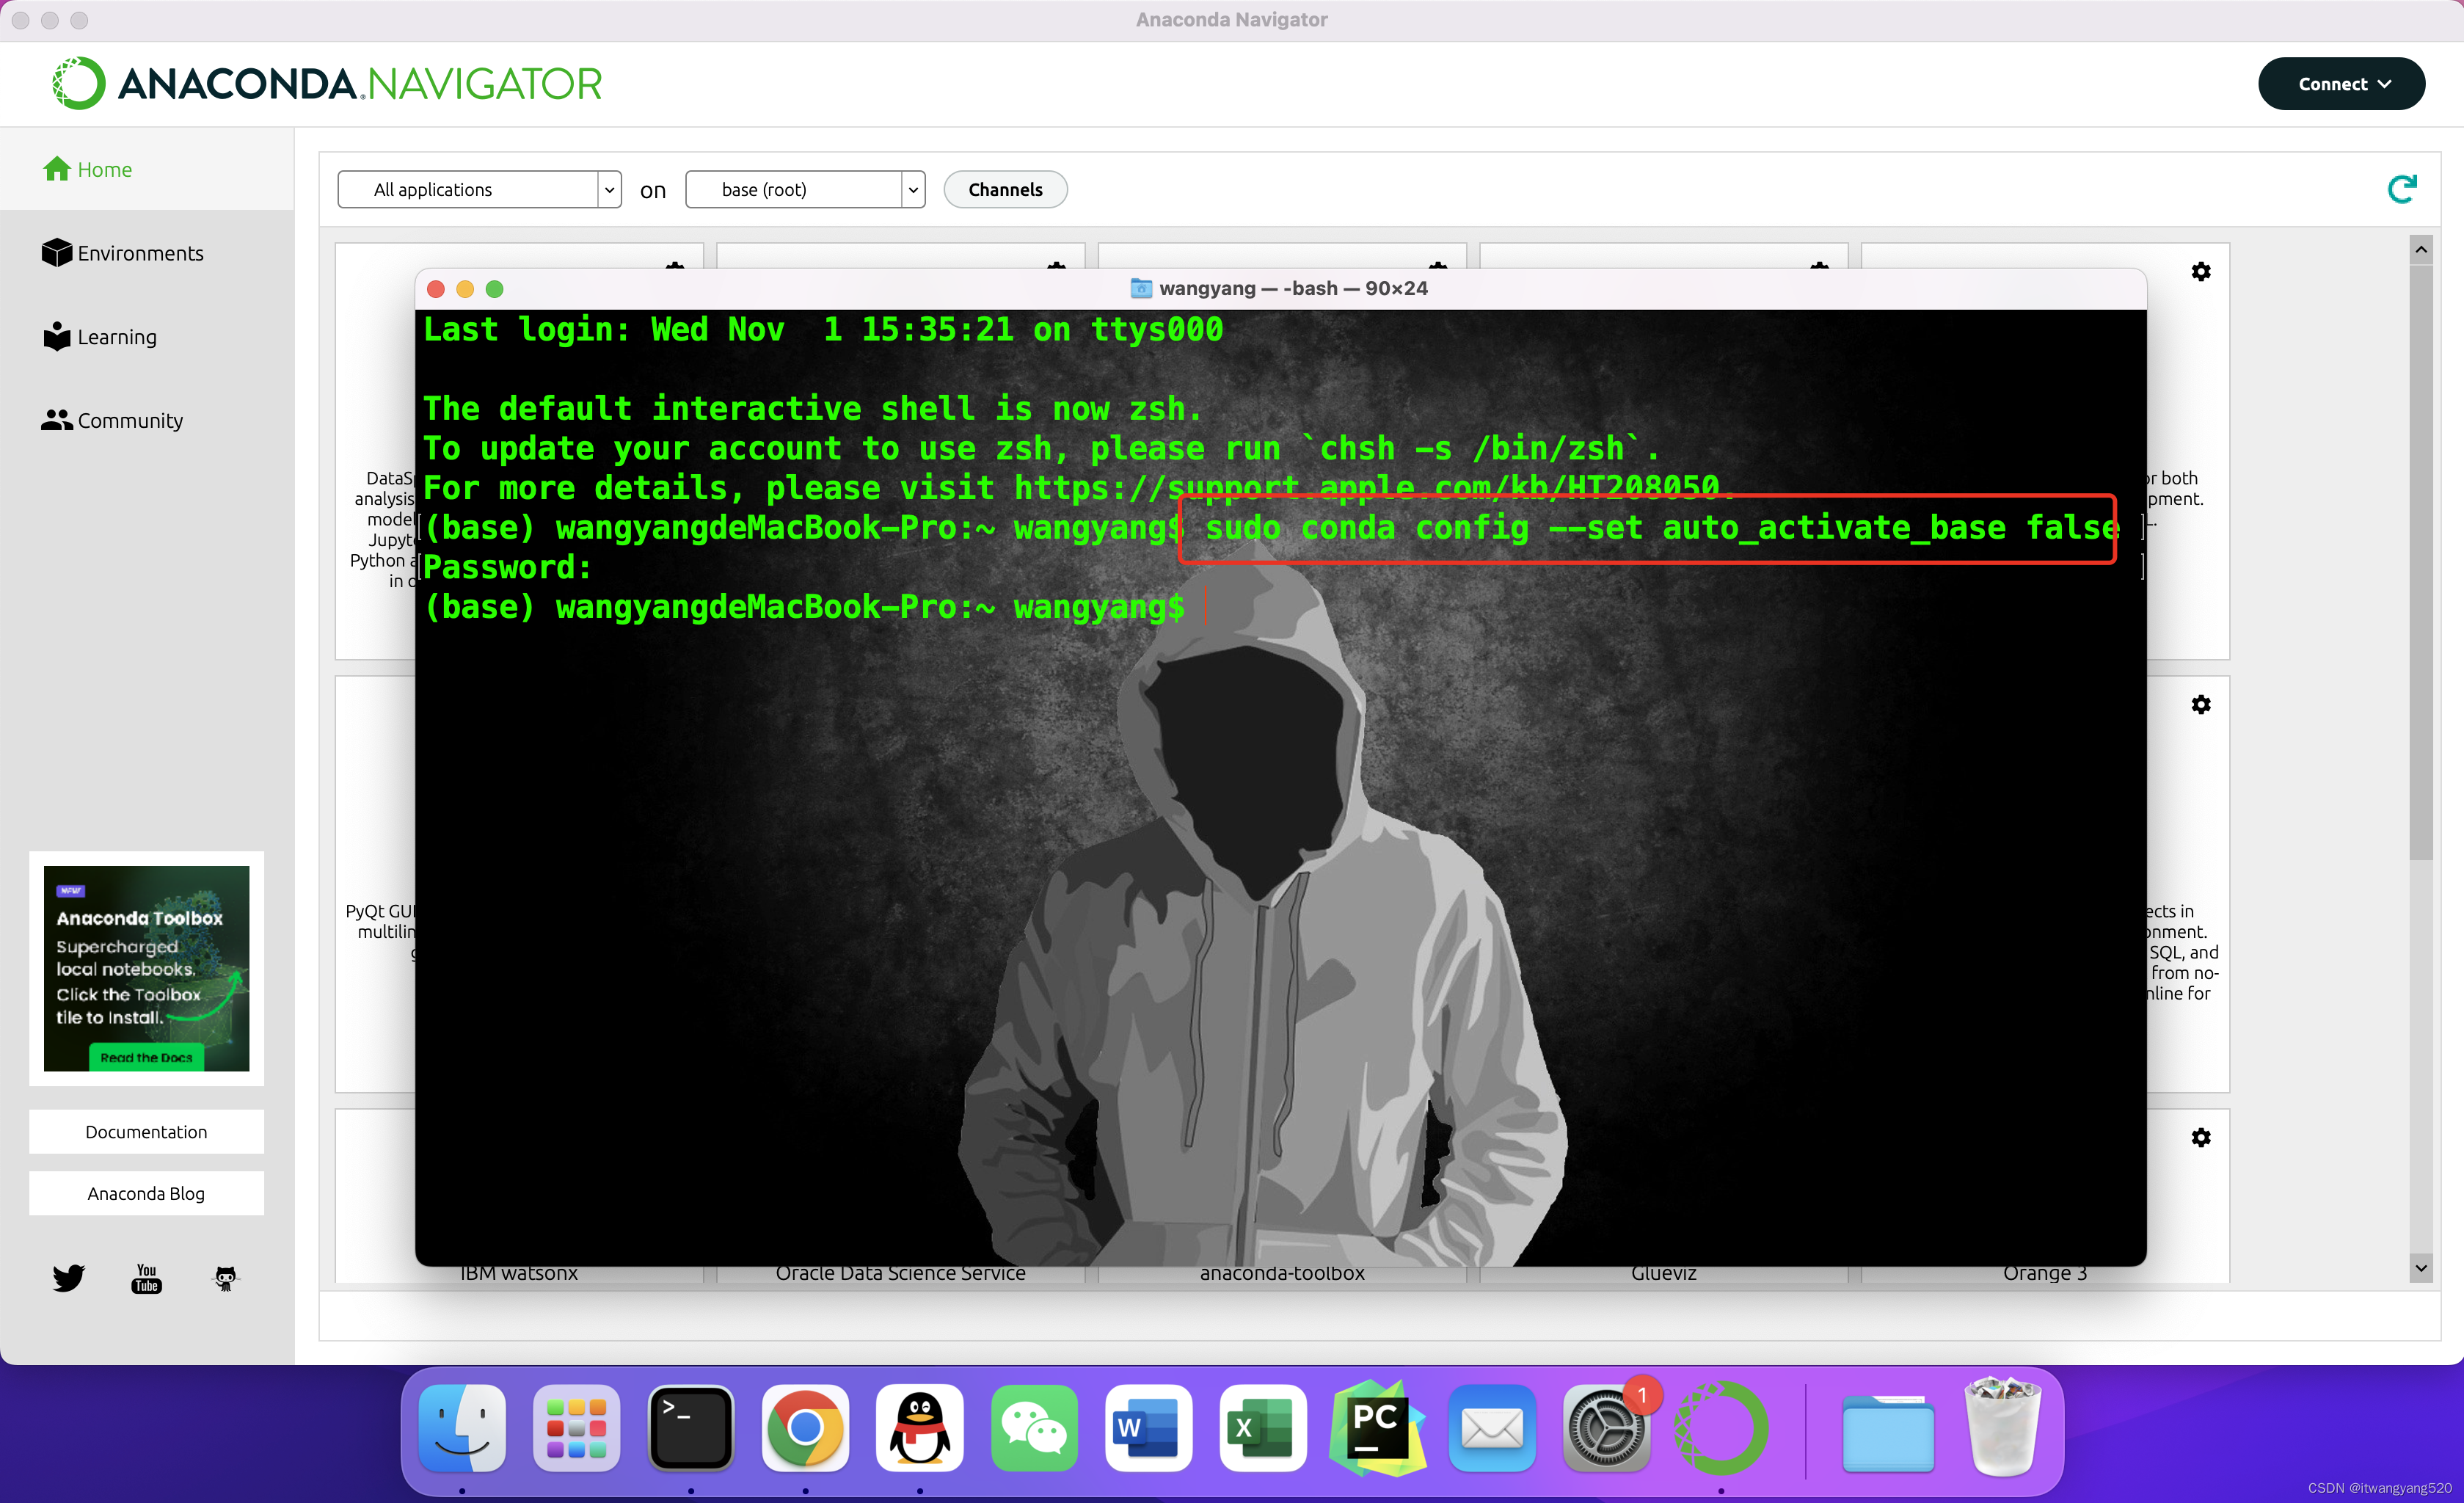Open the gear settings on Orange 3 tile
Image resolution: width=2464 pixels, height=1503 pixels.
click(2201, 1137)
